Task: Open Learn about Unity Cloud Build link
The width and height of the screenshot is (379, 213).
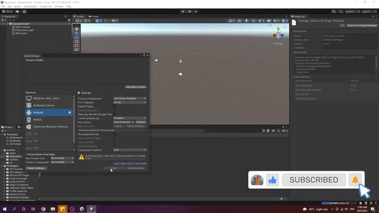Action: click(130, 163)
